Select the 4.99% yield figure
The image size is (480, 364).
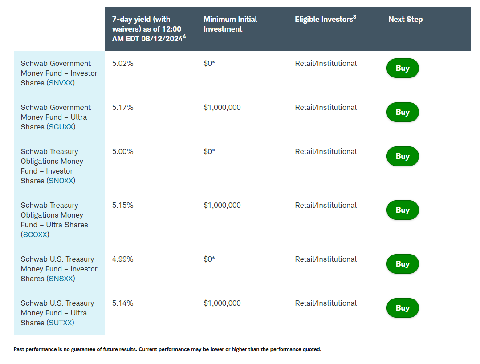[123, 259]
